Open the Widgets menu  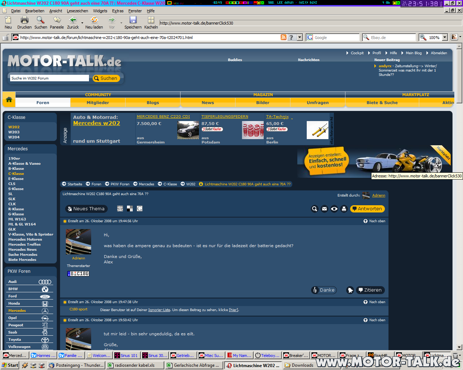coord(100,11)
